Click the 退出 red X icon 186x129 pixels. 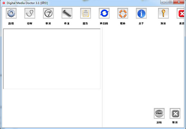[180, 13]
